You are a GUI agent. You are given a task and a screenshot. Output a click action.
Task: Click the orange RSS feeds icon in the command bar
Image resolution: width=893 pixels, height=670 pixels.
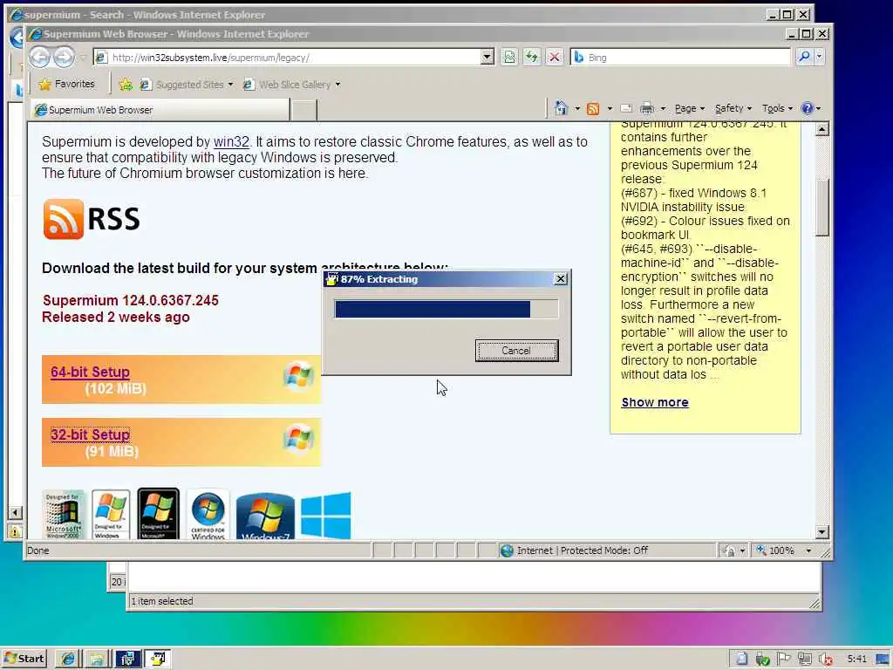pyautogui.click(x=593, y=108)
